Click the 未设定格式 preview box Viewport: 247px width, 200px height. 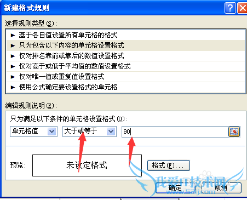click(87, 165)
